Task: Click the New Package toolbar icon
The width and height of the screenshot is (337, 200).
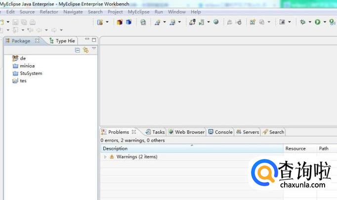Action: coord(253,22)
